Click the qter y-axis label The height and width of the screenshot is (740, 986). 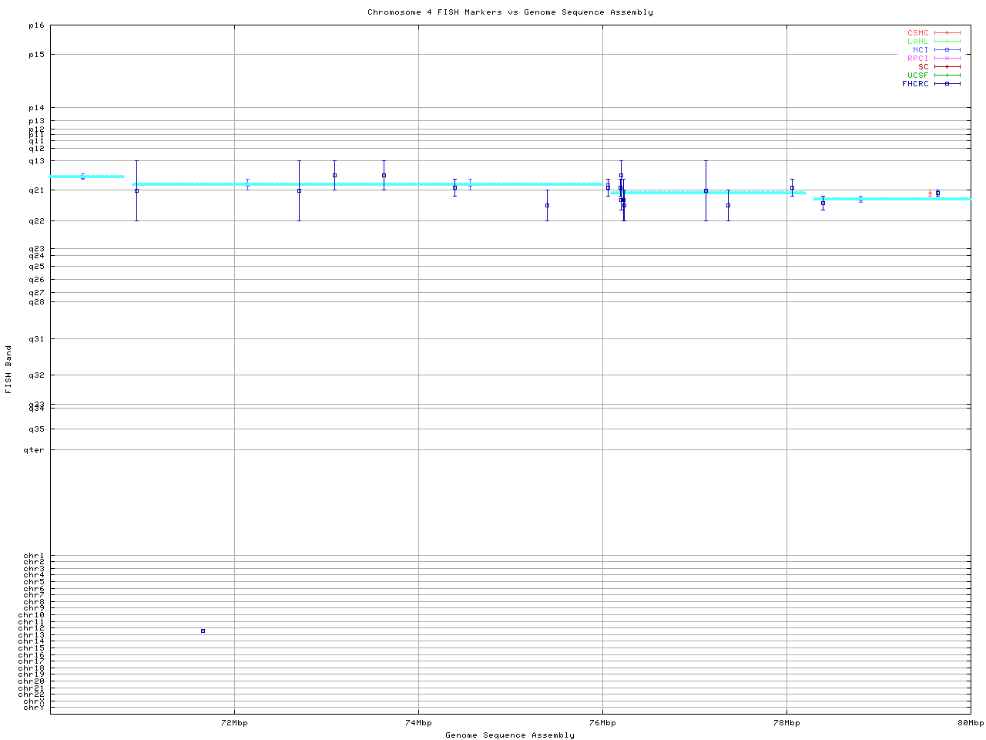click(34, 450)
